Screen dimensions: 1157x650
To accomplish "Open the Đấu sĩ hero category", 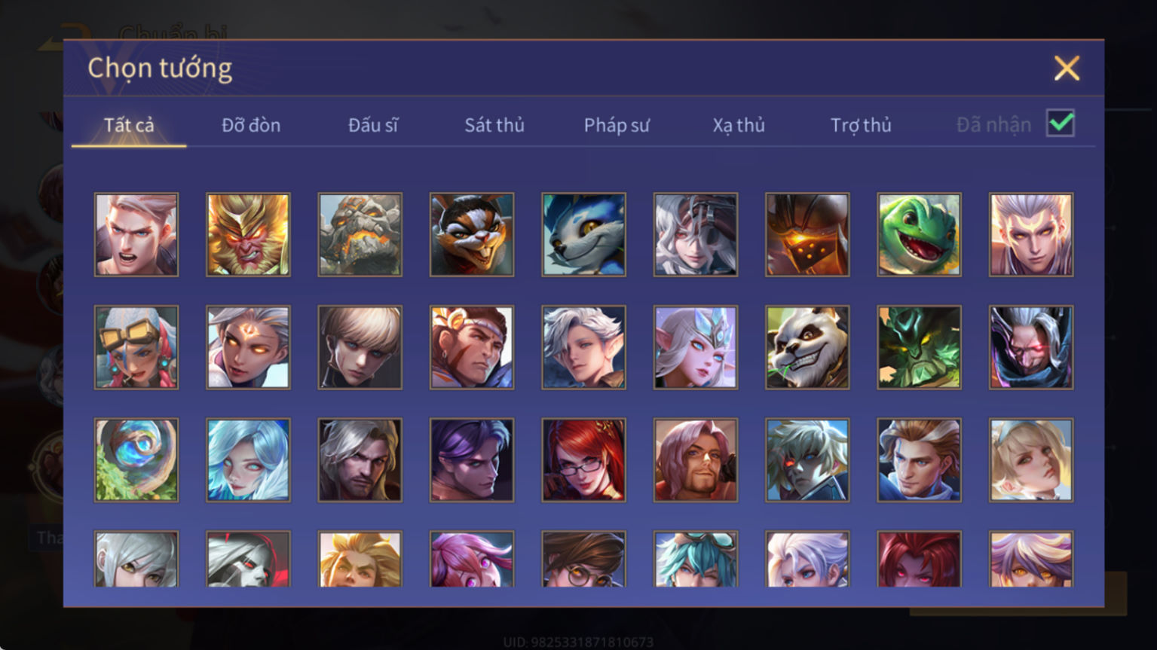I will pyautogui.click(x=373, y=125).
